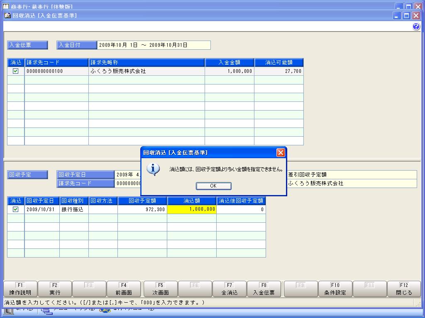425x318 pixels.
Task: Click the 入金日付 date range field
Action: tap(154, 45)
